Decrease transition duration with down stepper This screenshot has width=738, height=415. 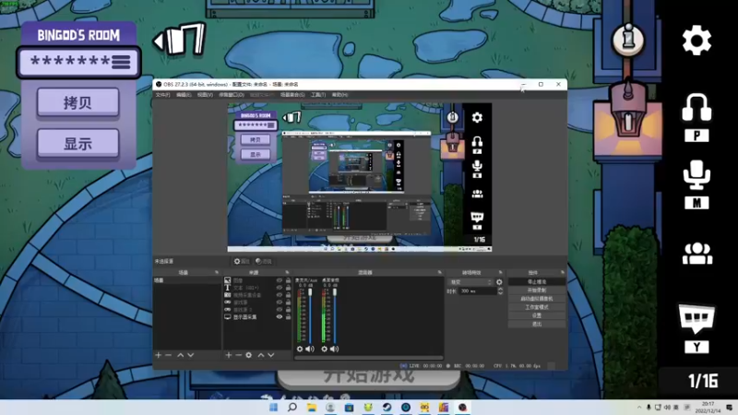pos(500,293)
